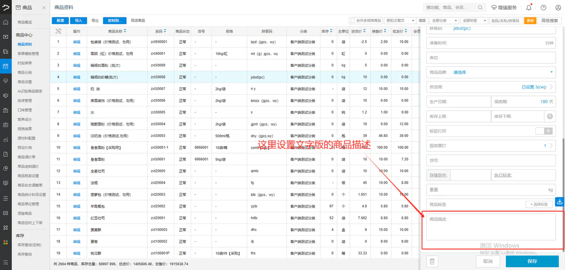
Task: Open the notification bell
Action: click(529, 7)
